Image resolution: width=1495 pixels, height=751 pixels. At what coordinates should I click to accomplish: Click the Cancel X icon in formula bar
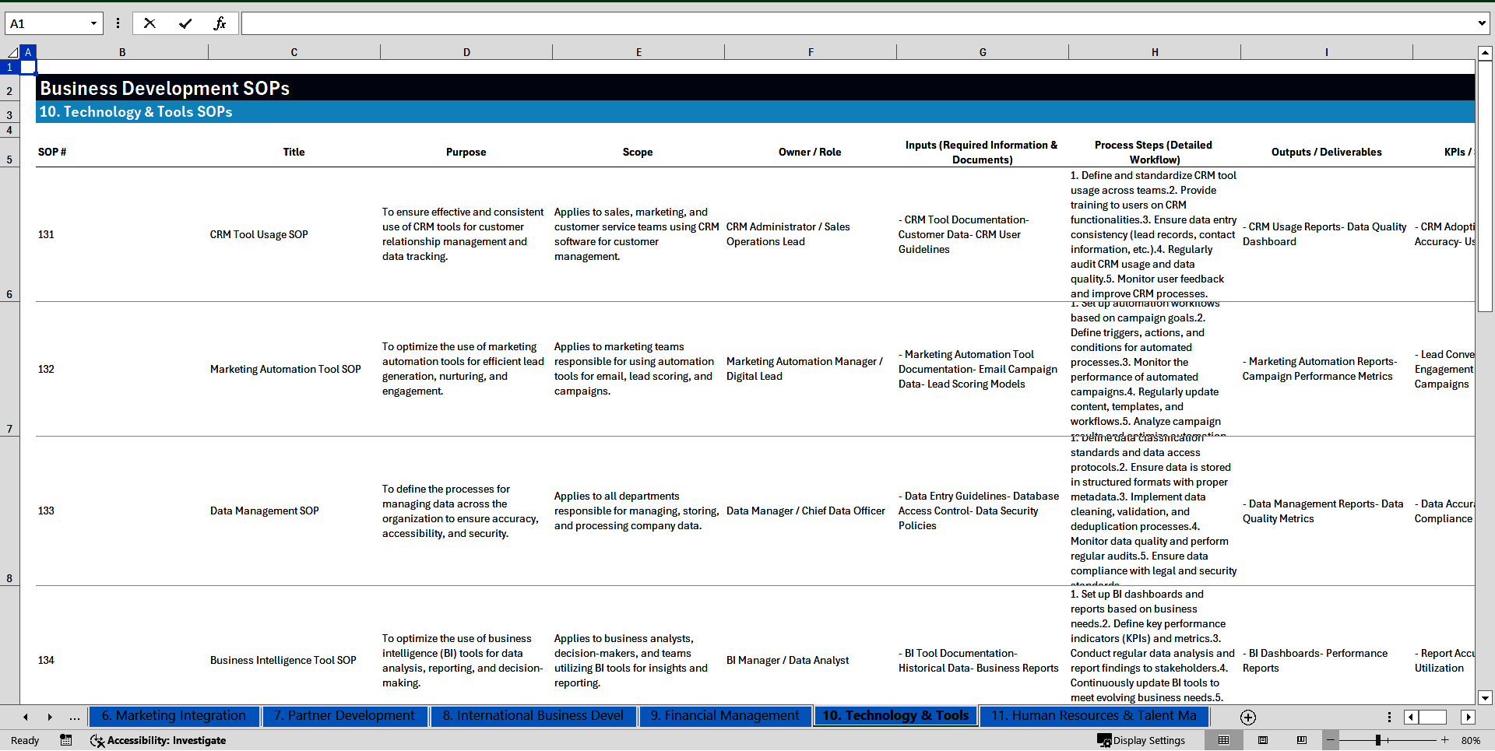pyautogui.click(x=149, y=23)
